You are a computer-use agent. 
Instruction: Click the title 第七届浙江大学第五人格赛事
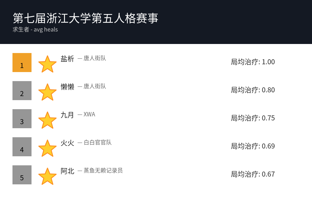[x=85, y=18]
